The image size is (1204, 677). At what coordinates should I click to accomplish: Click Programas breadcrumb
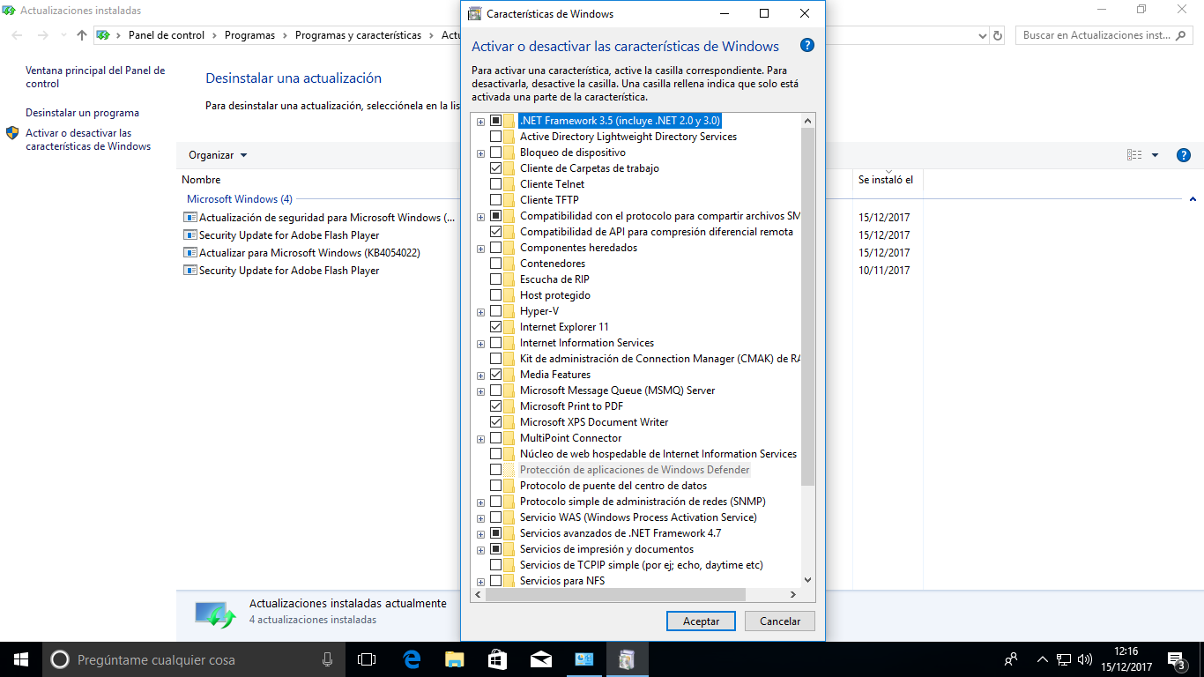[249, 35]
